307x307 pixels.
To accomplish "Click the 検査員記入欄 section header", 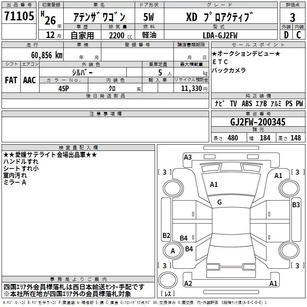I will [x=78, y=148].
